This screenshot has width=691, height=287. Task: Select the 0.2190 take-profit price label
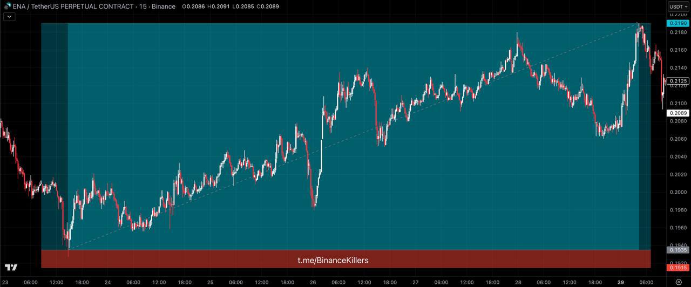(x=678, y=23)
